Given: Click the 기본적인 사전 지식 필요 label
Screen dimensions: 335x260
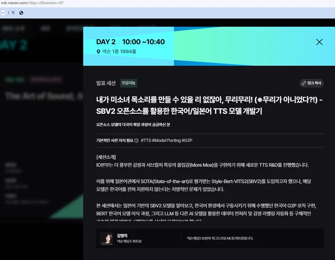Looking at the screenshot, I should click(x=114, y=140).
